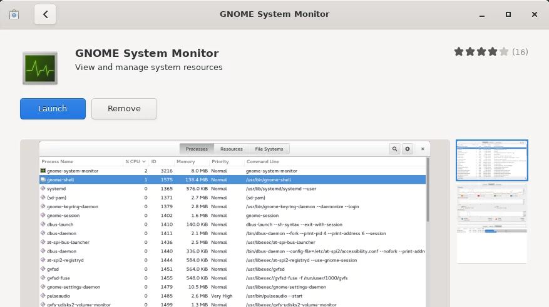Click the search magnifier icon in screenshot

pyautogui.click(x=394, y=149)
